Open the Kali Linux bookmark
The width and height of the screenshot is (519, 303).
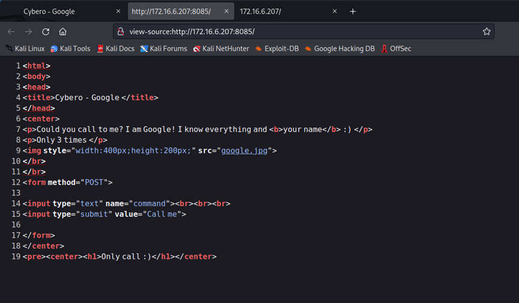point(25,49)
